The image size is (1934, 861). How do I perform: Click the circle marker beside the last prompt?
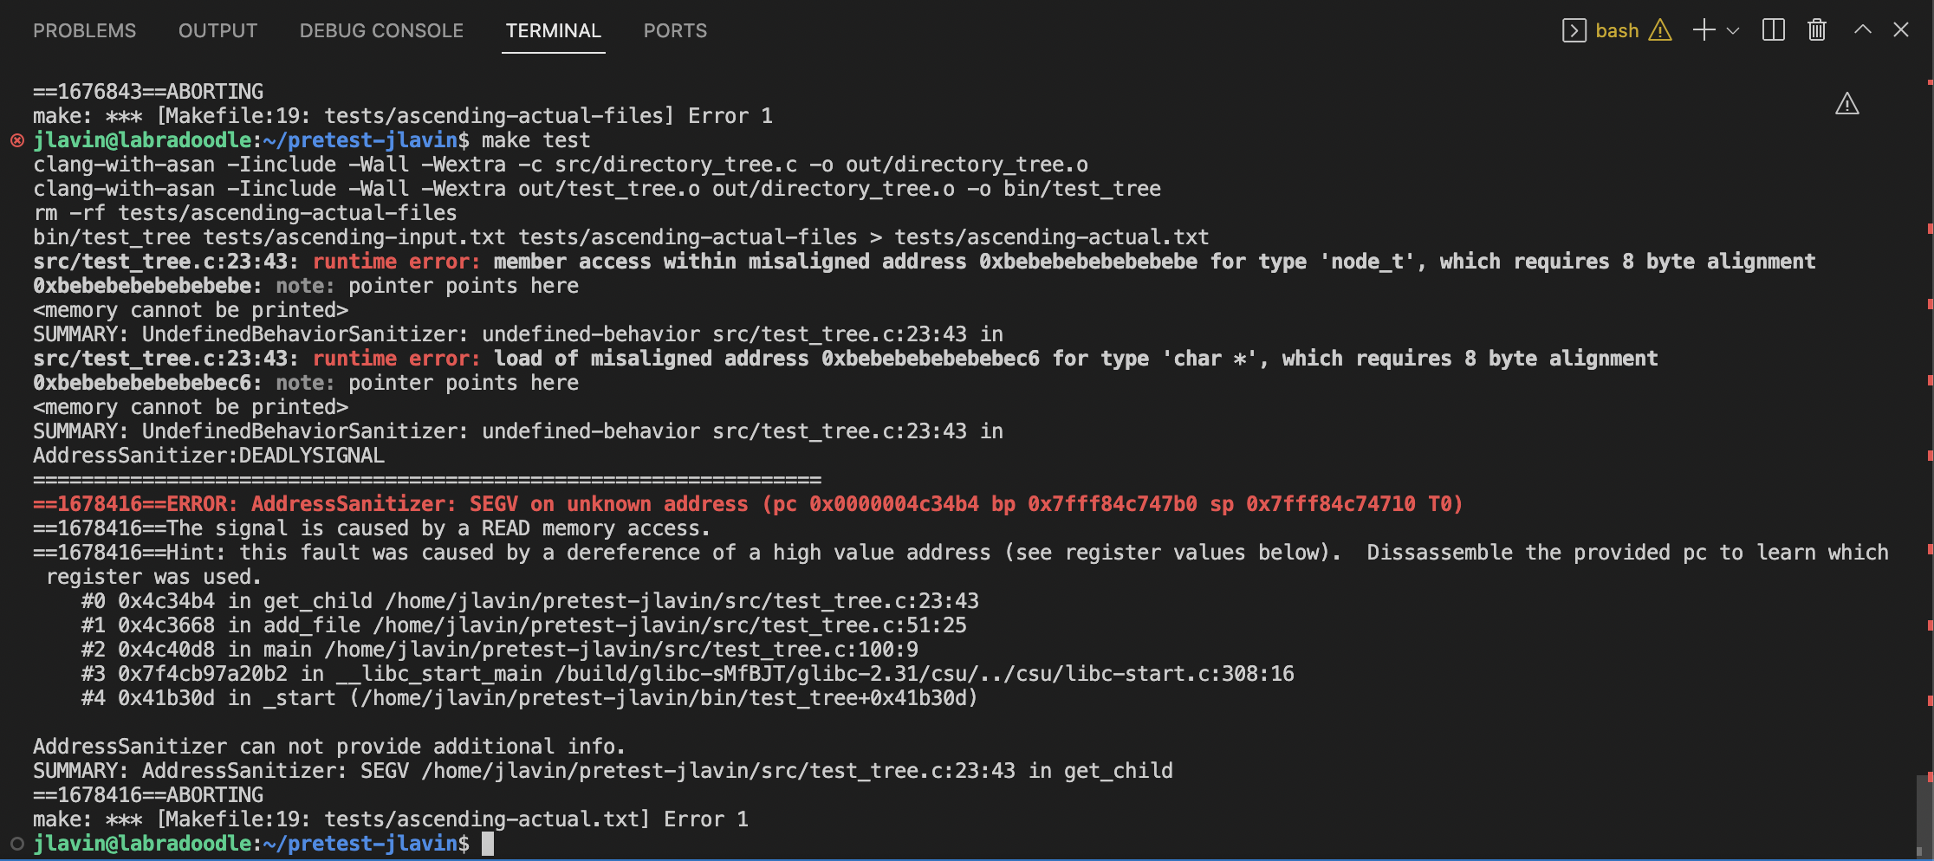pyautogui.click(x=17, y=844)
